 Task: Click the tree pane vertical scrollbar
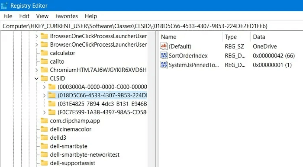[x=151, y=99]
